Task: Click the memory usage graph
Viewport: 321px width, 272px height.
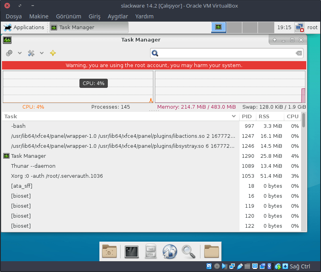Action: 230,87
